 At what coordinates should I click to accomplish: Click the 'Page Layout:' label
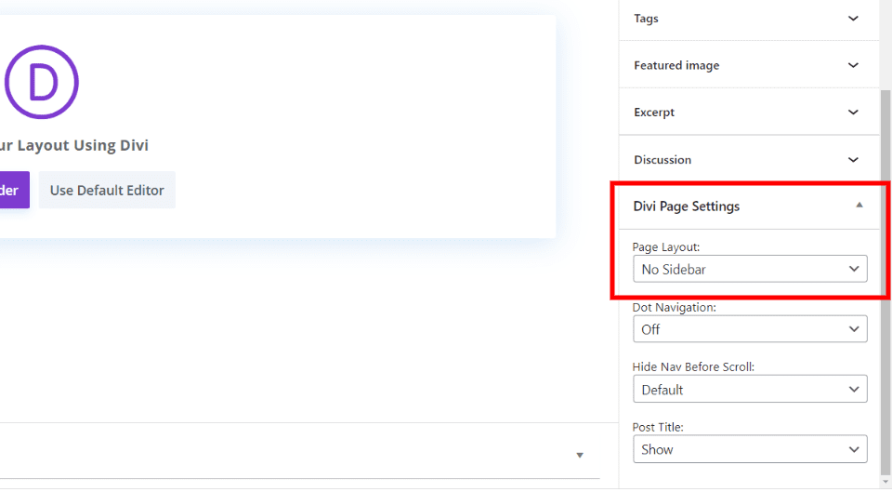click(x=665, y=247)
